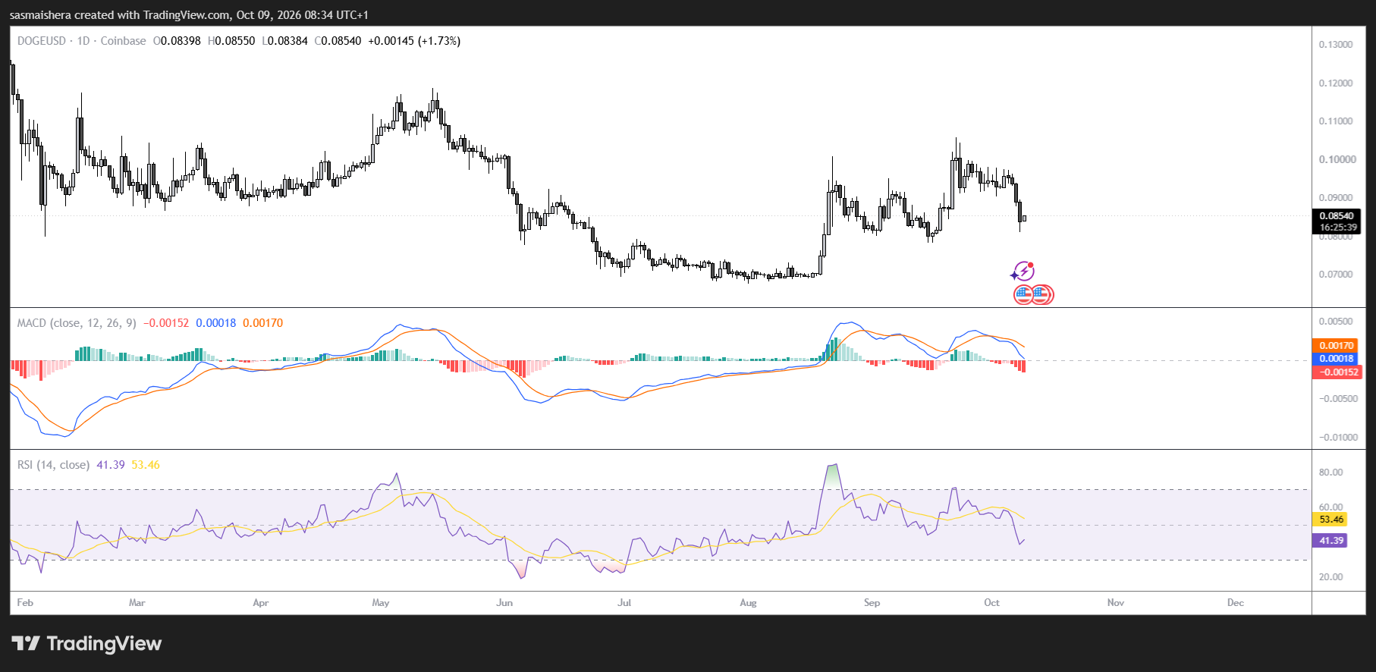Click the open value O0.08398
This screenshot has width=1376, height=672.
177,41
